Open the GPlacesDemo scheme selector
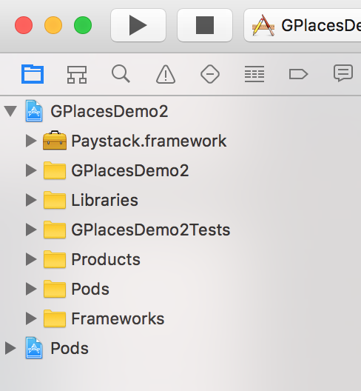 [x=303, y=25]
